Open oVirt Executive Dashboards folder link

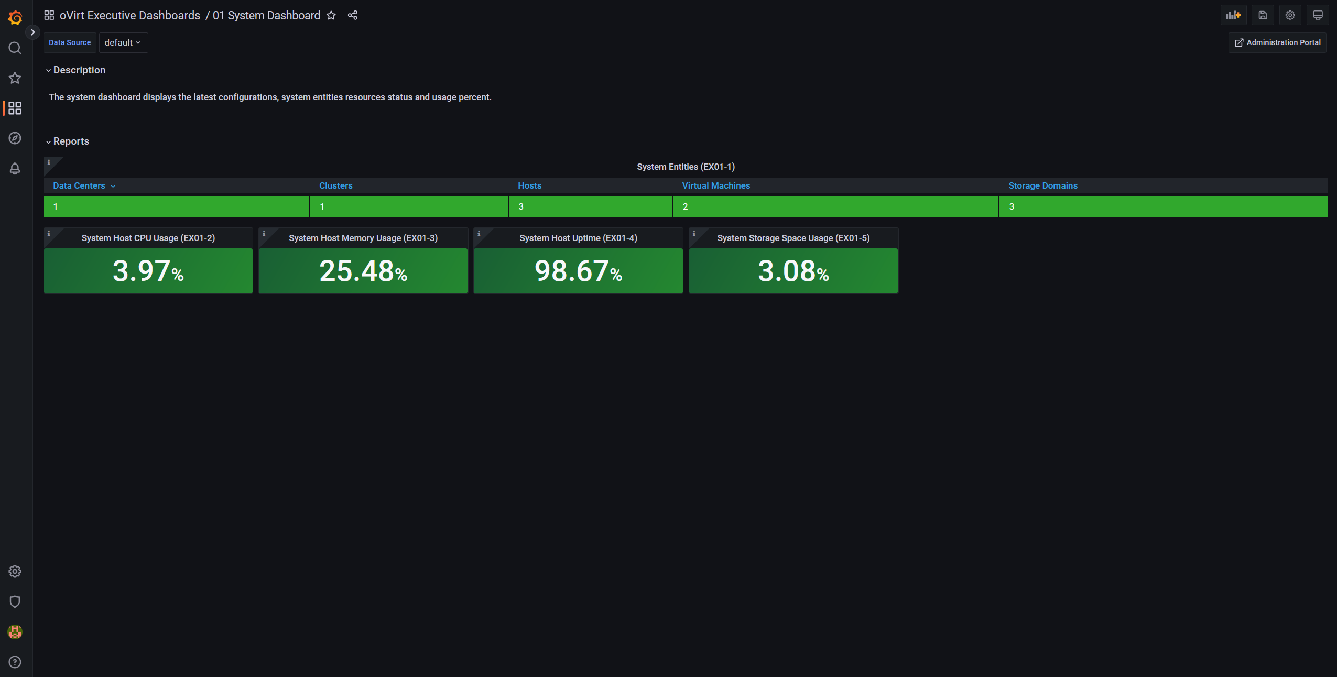129,15
